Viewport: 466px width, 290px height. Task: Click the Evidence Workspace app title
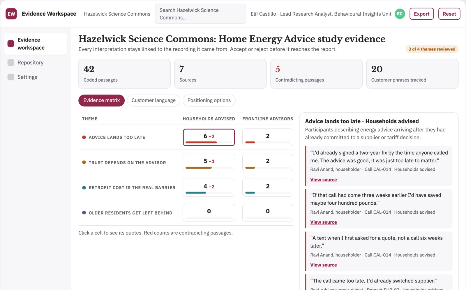pos(49,14)
